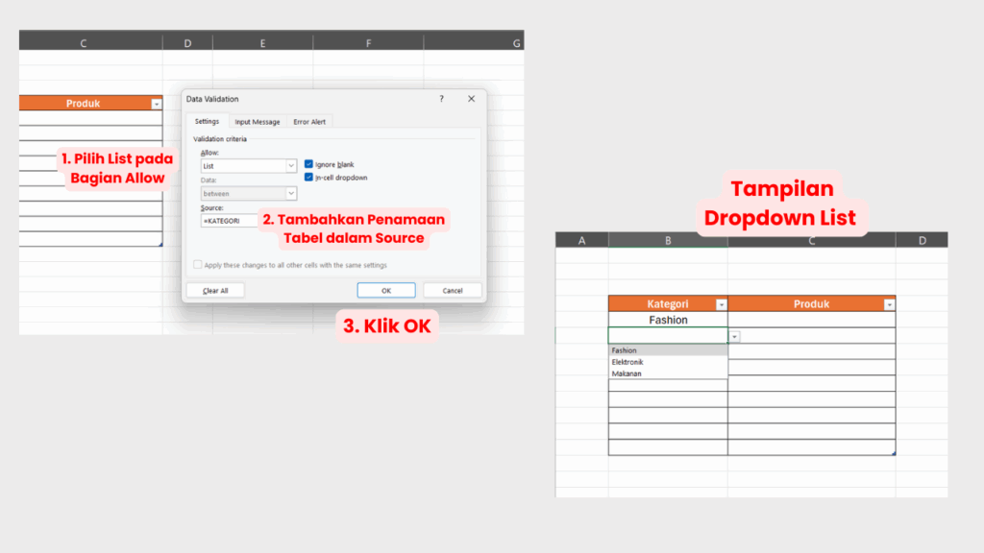This screenshot has height=553, width=984.
Task: Switch to the Input Message tab
Action: coord(258,122)
